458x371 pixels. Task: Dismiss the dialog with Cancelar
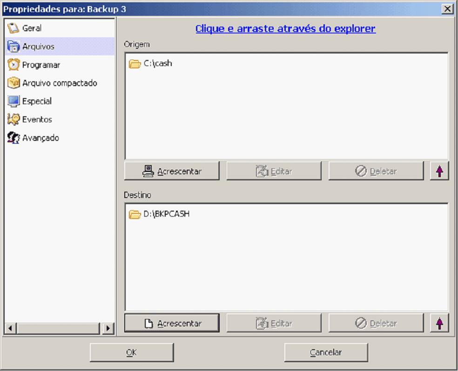pyautogui.click(x=326, y=352)
